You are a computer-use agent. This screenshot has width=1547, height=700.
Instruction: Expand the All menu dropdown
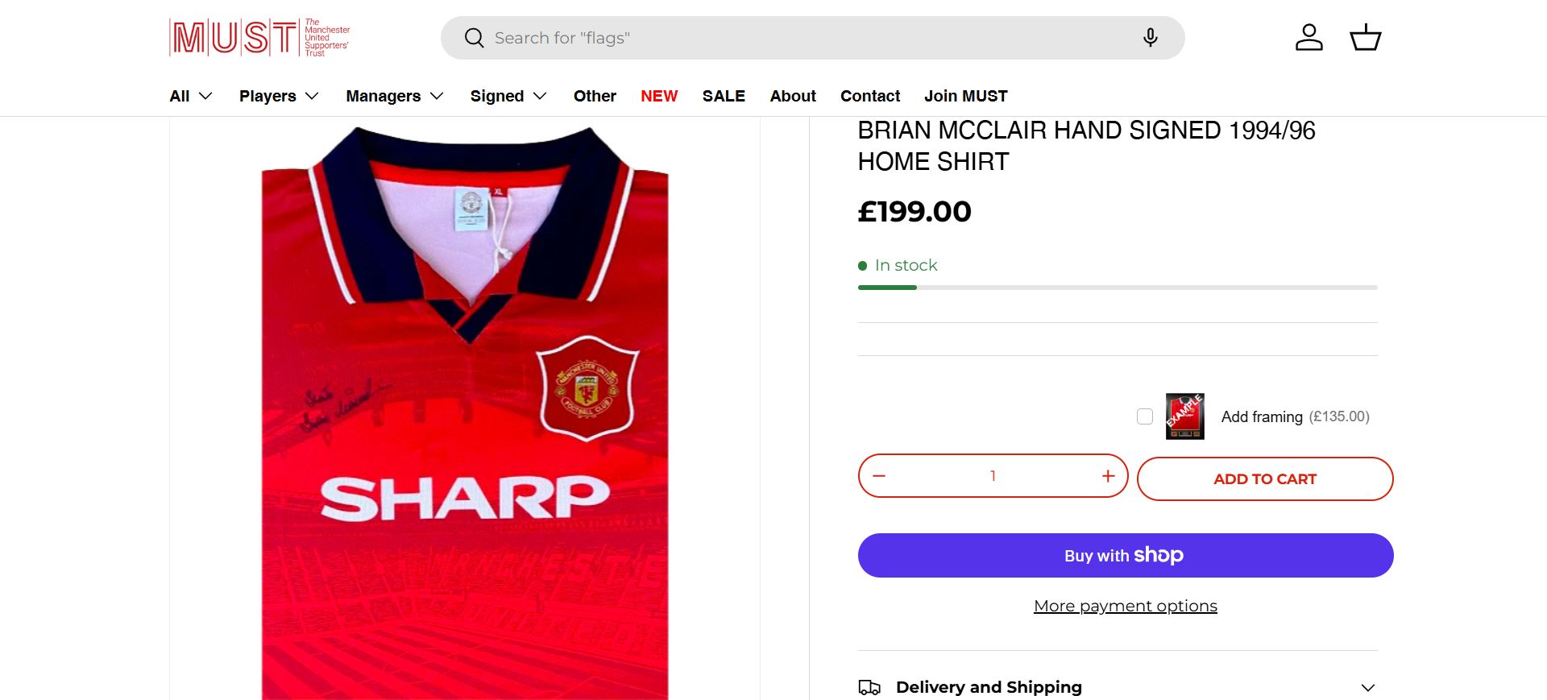[191, 96]
